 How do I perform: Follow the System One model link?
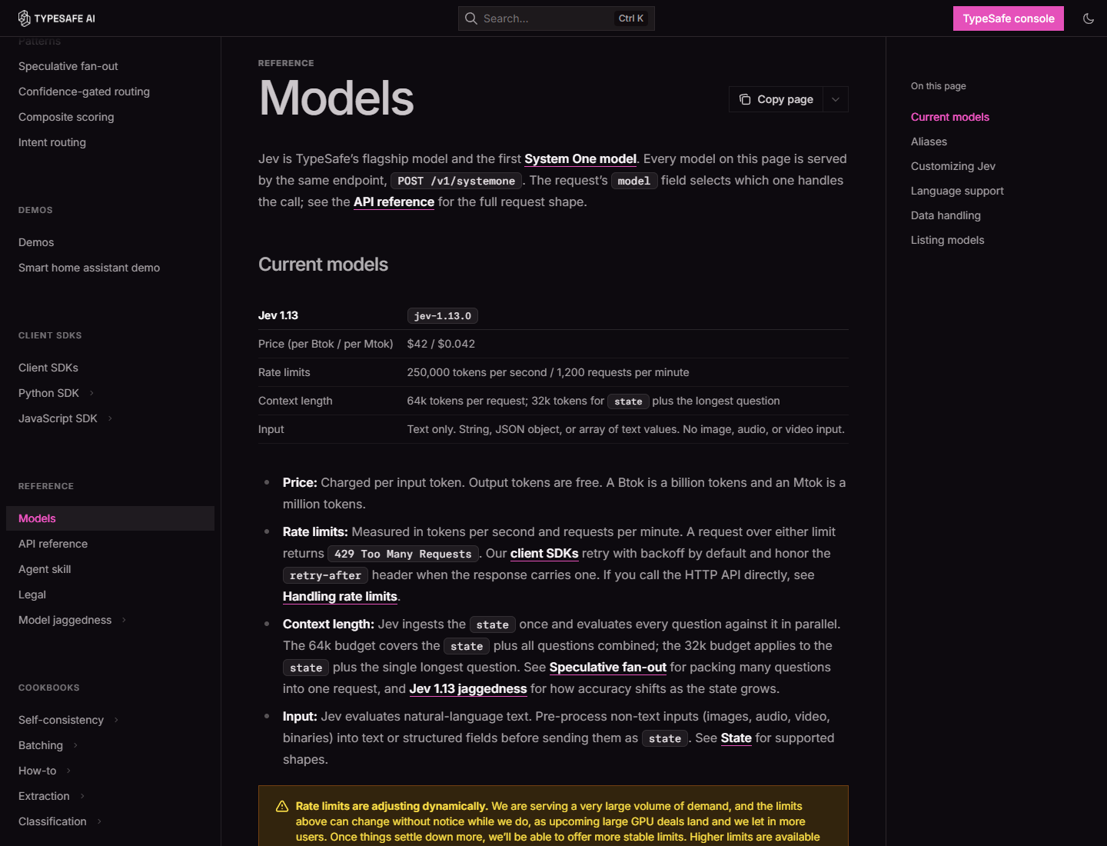pyautogui.click(x=580, y=159)
